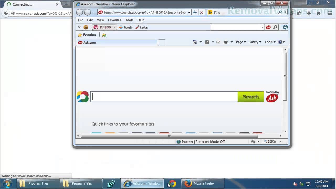
Task: Click the red Stop loading icon in IE
Action: pos(202,12)
